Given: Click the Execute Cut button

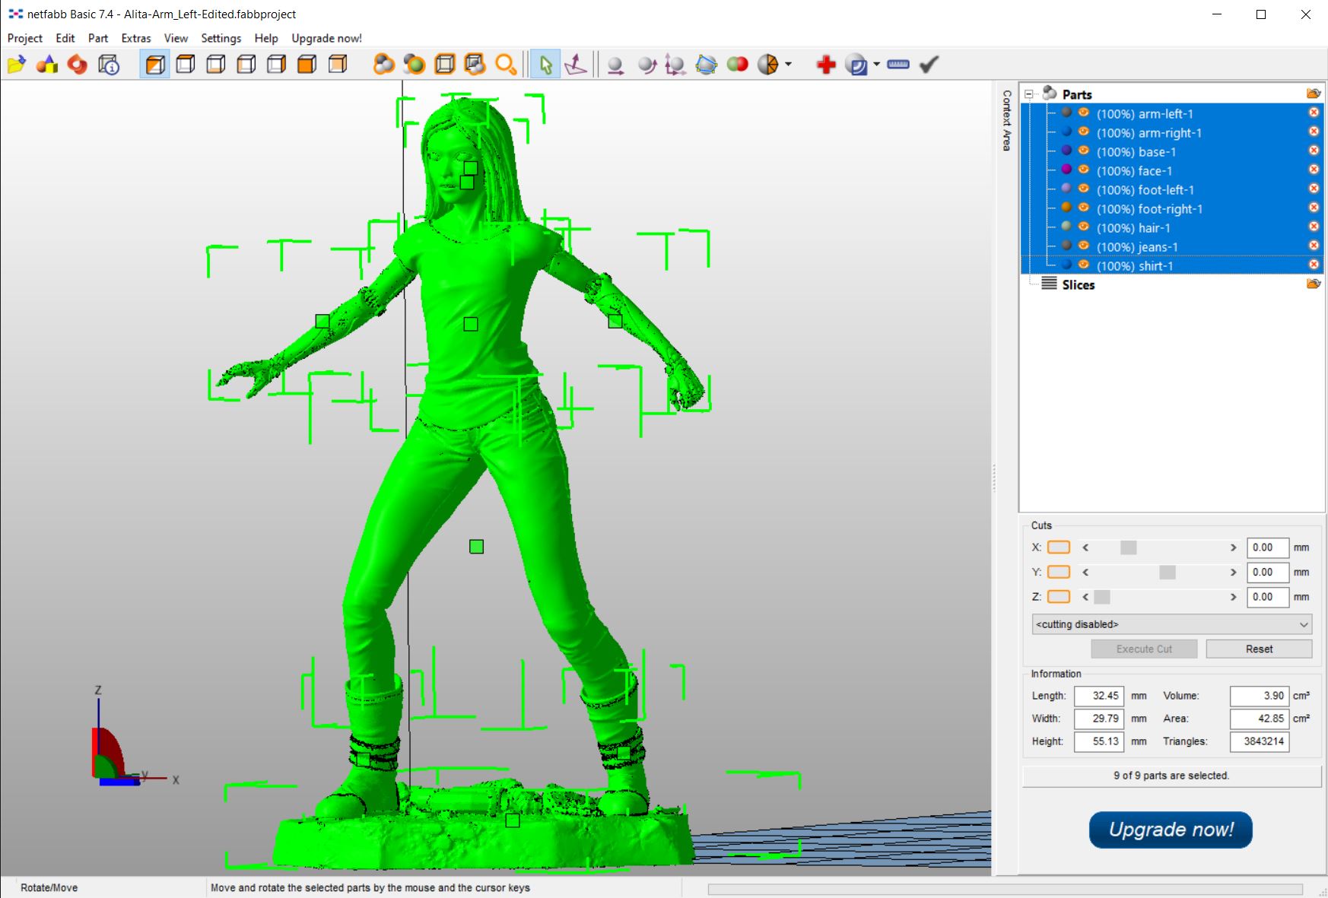Looking at the screenshot, I should pyautogui.click(x=1144, y=649).
